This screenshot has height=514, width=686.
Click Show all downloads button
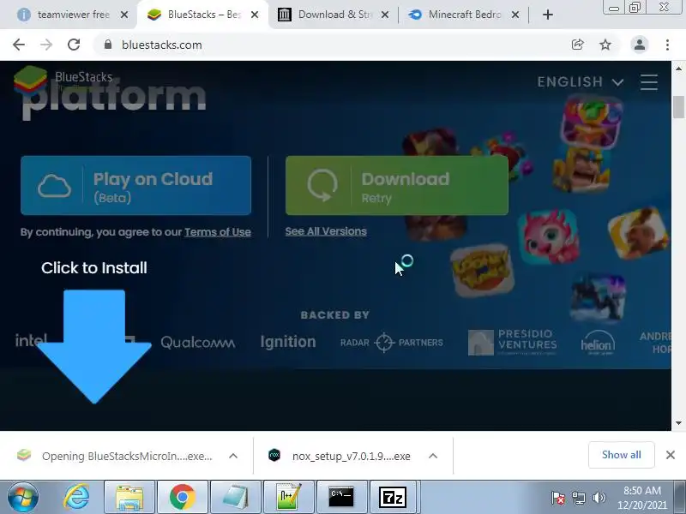[x=621, y=455]
